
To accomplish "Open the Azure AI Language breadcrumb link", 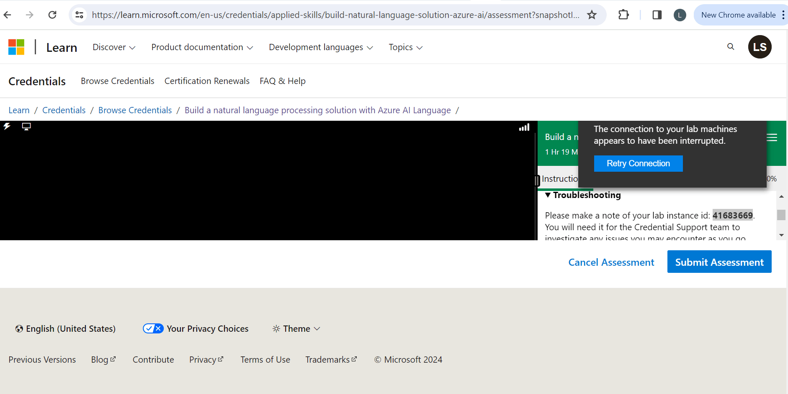I will [318, 110].
